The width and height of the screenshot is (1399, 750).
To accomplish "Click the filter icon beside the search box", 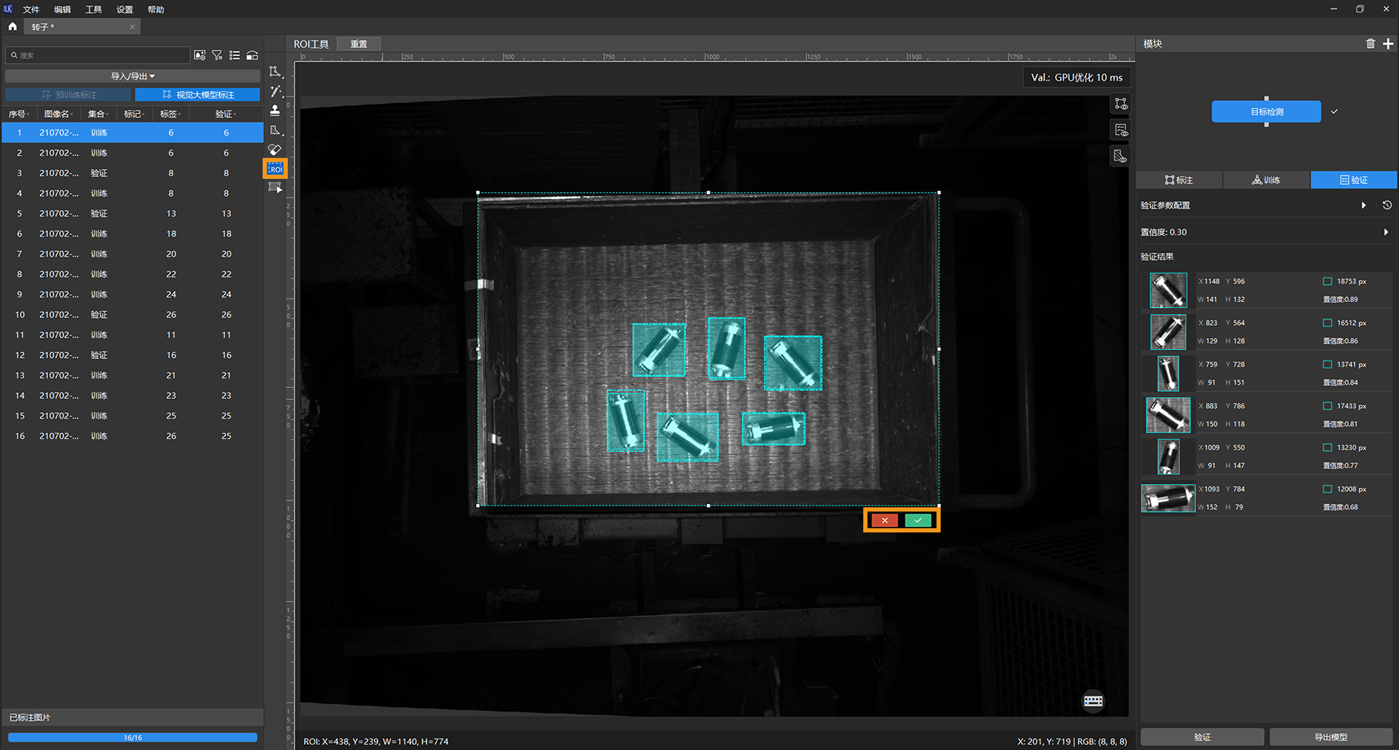I will pyautogui.click(x=217, y=55).
